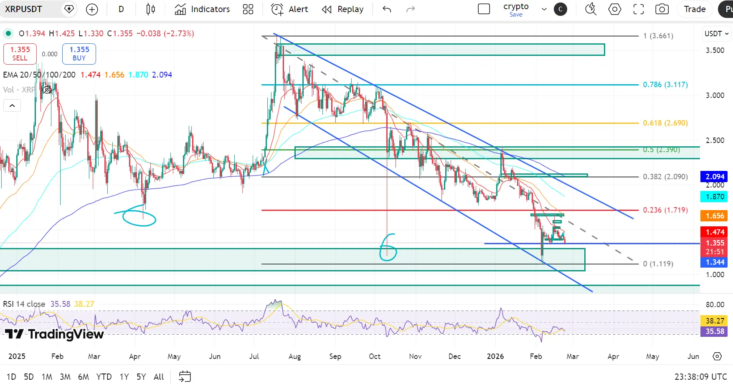Undo the last chart action
Viewport: 733px width, 386px height.
[x=387, y=9]
